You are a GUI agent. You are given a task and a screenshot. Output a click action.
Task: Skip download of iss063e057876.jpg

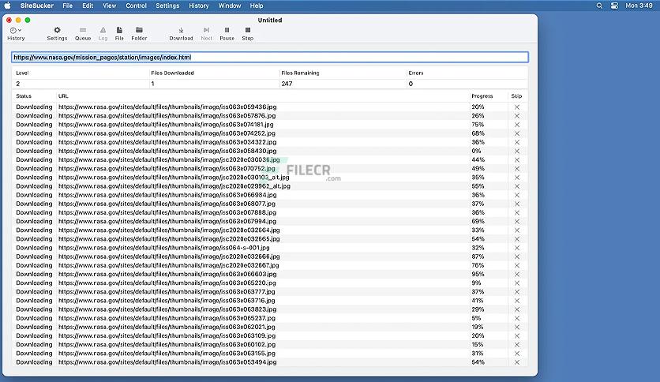(517, 116)
